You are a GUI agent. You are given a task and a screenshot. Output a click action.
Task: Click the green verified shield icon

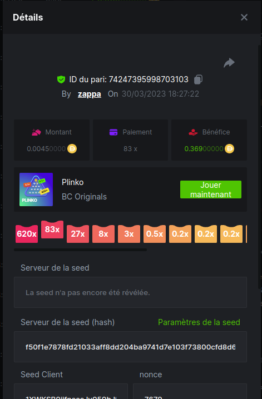(61, 79)
